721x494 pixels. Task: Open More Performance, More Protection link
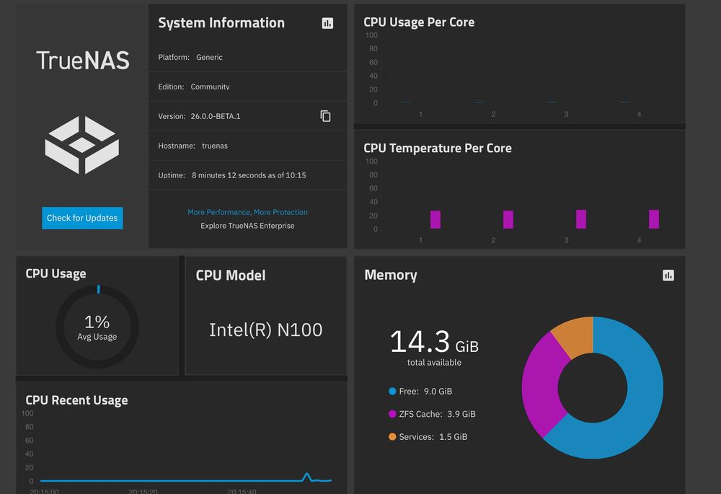pyautogui.click(x=247, y=212)
